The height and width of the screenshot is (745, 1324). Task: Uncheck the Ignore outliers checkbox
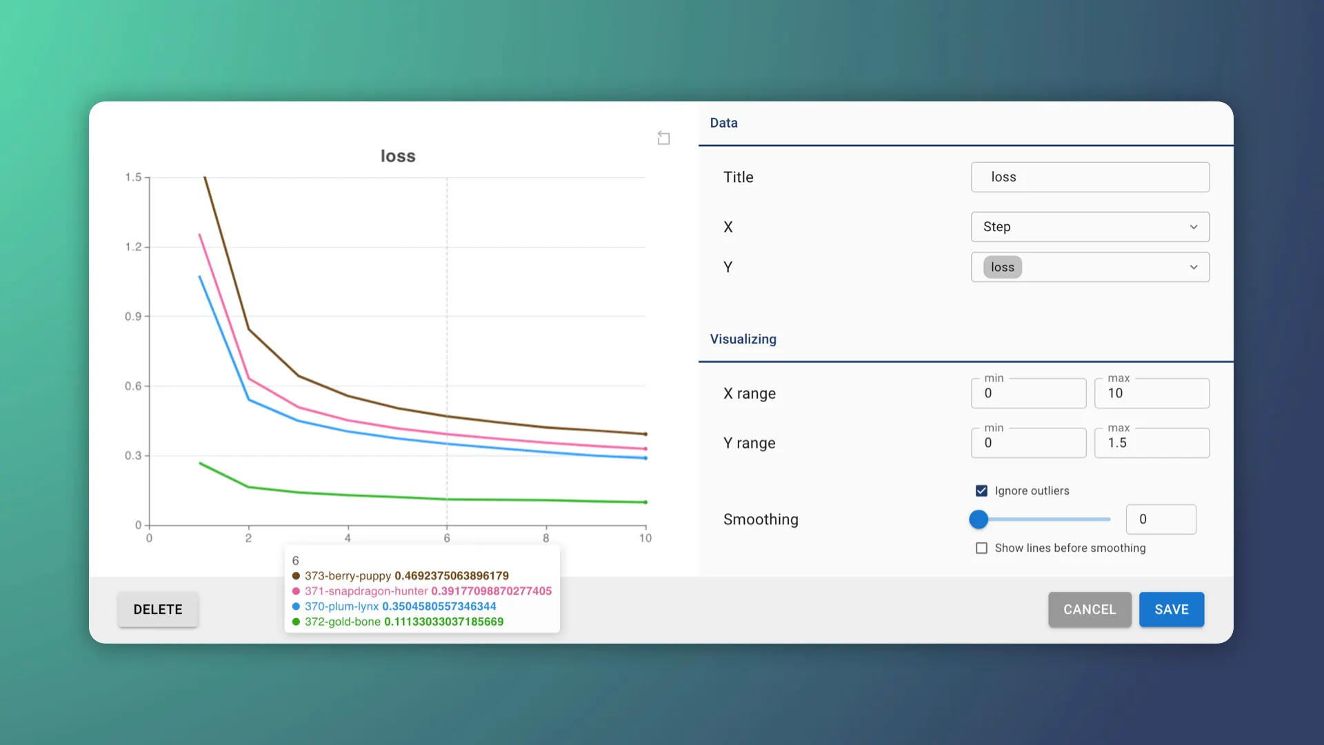click(981, 490)
